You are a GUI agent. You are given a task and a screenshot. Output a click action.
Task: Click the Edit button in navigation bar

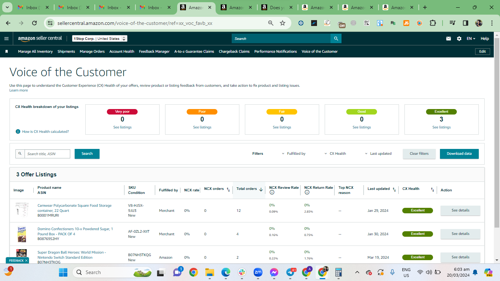(482, 52)
